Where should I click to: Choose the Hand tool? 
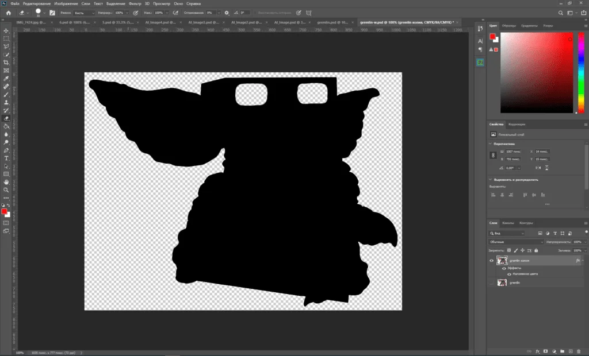click(6, 181)
